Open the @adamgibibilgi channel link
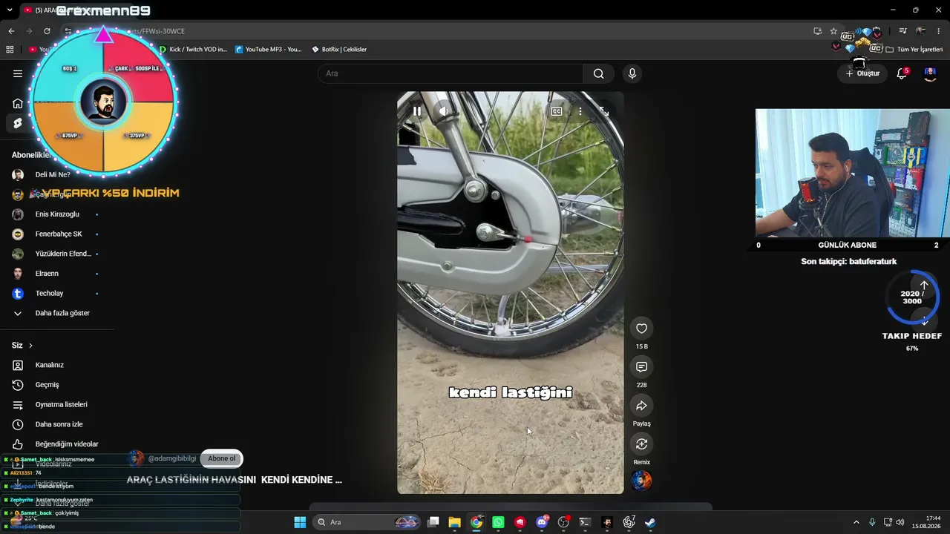Screen dimensions: 950x534 point(171,458)
